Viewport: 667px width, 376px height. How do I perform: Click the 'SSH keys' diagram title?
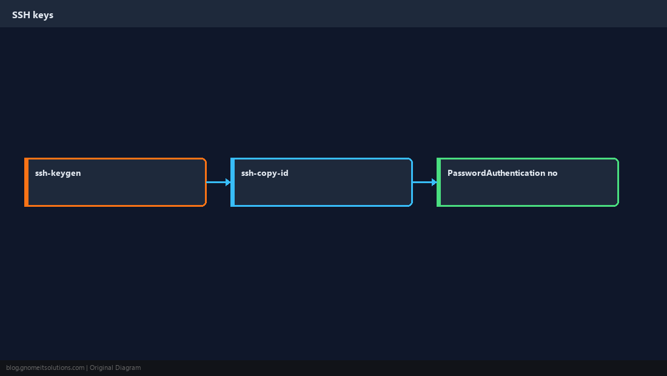point(33,15)
